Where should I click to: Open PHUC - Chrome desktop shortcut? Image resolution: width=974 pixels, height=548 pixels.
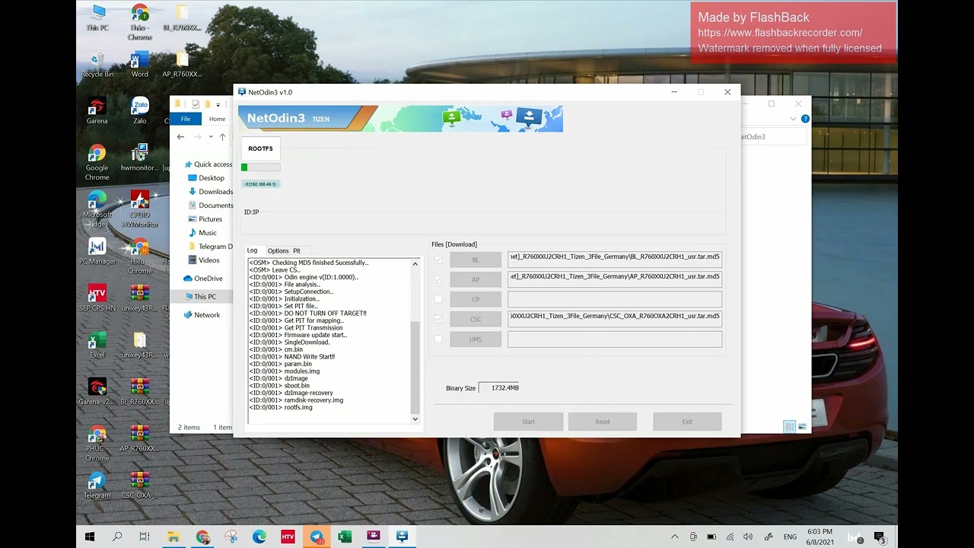tap(97, 442)
